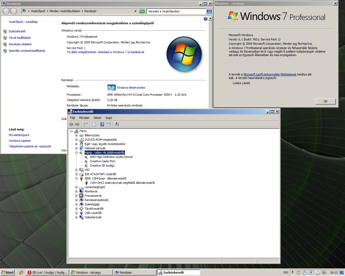Open Teljesítményadatok és -eszközök link
The image size is (345, 276).
tap(30, 146)
